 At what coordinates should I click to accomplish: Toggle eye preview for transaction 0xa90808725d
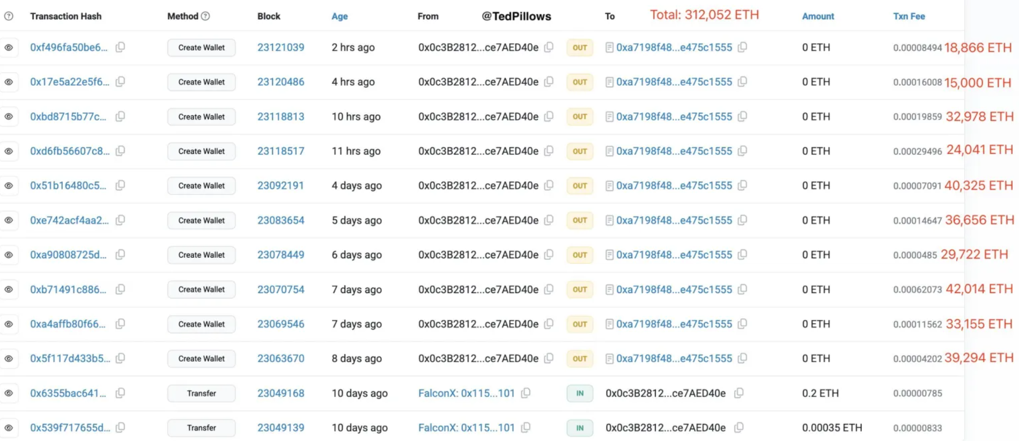(9, 255)
